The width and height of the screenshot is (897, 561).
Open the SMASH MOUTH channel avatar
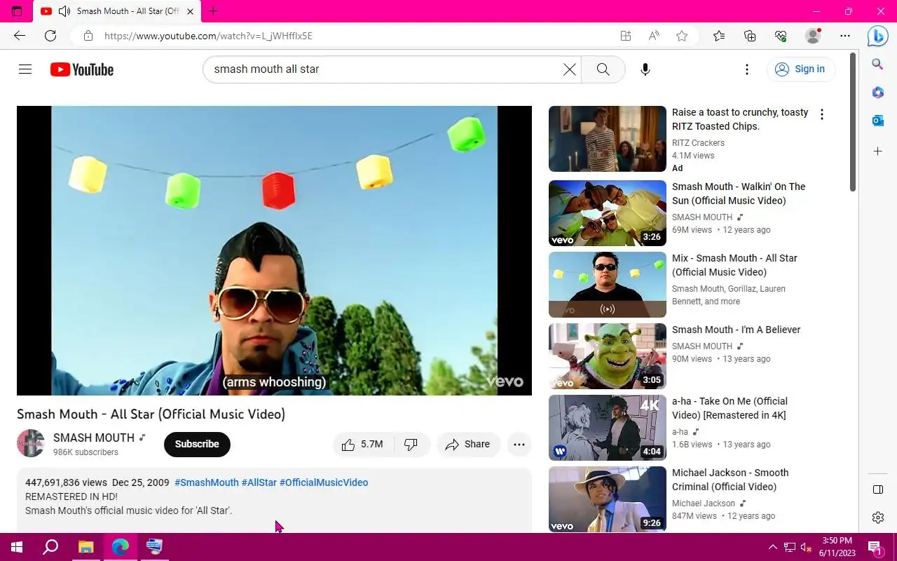click(31, 443)
